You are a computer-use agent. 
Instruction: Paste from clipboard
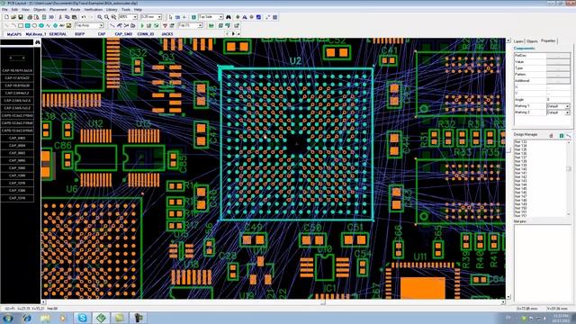click(x=74, y=17)
